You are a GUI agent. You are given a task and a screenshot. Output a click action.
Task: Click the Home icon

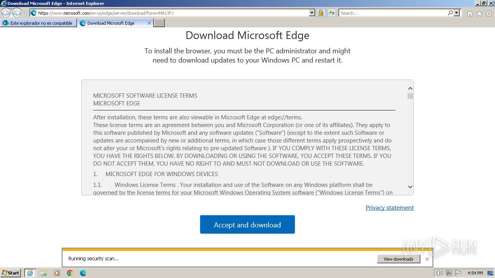click(x=469, y=14)
